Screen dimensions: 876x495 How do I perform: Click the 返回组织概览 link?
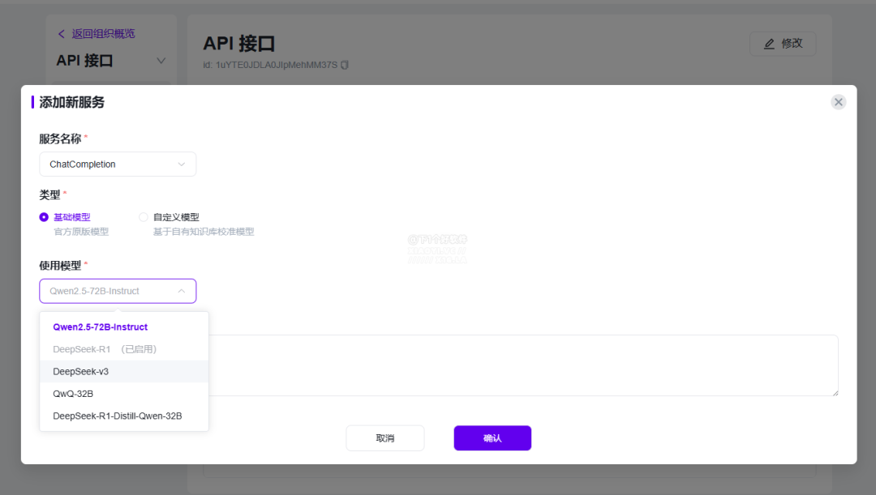point(103,34)
